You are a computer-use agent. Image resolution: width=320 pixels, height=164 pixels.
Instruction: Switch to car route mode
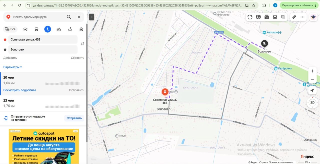[x=25, y=29]
